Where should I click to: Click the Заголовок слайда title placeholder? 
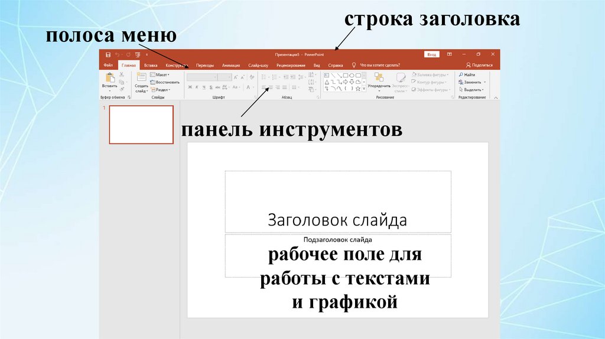(x=338, y=202)
